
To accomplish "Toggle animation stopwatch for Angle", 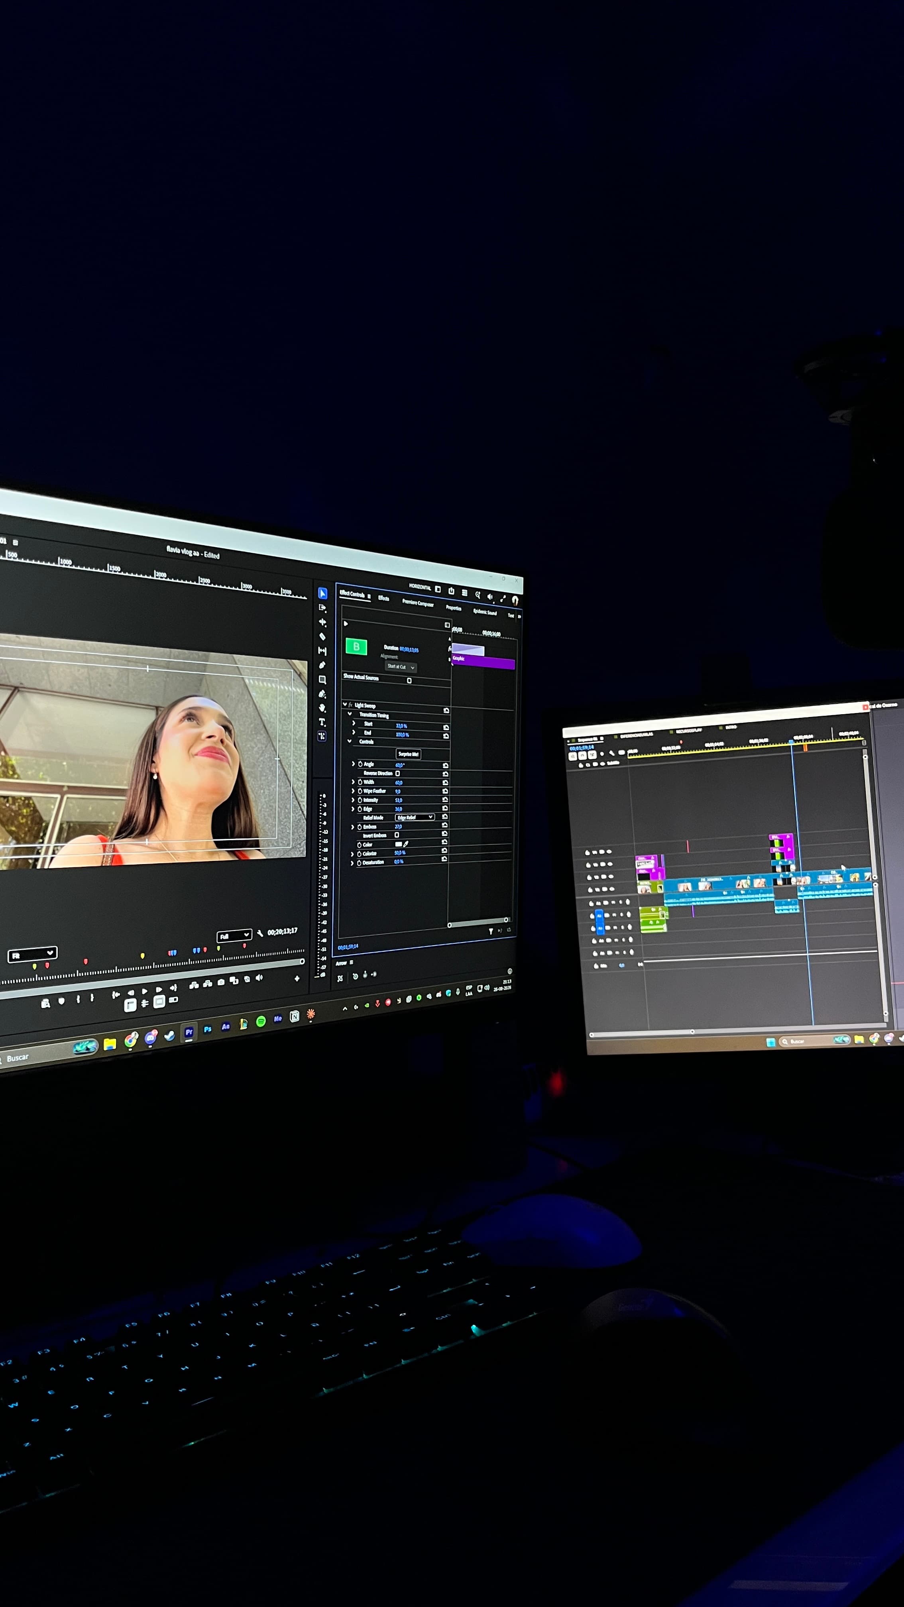I will pyautogui.click(x=361, y=764).
